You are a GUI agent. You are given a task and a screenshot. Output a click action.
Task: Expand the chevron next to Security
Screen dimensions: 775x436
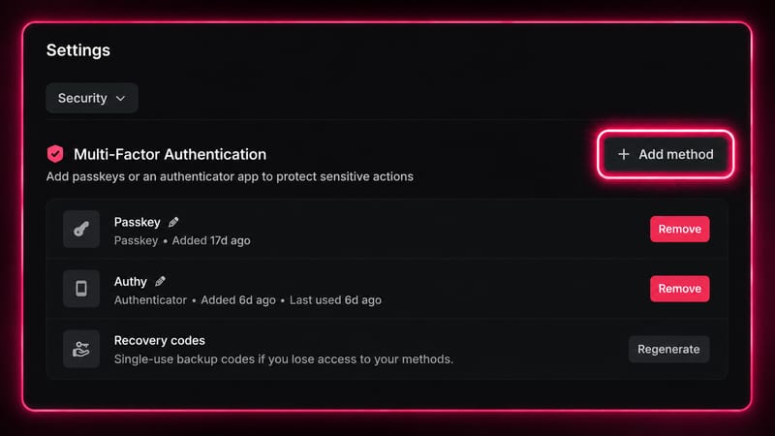(x=120, y=99)
